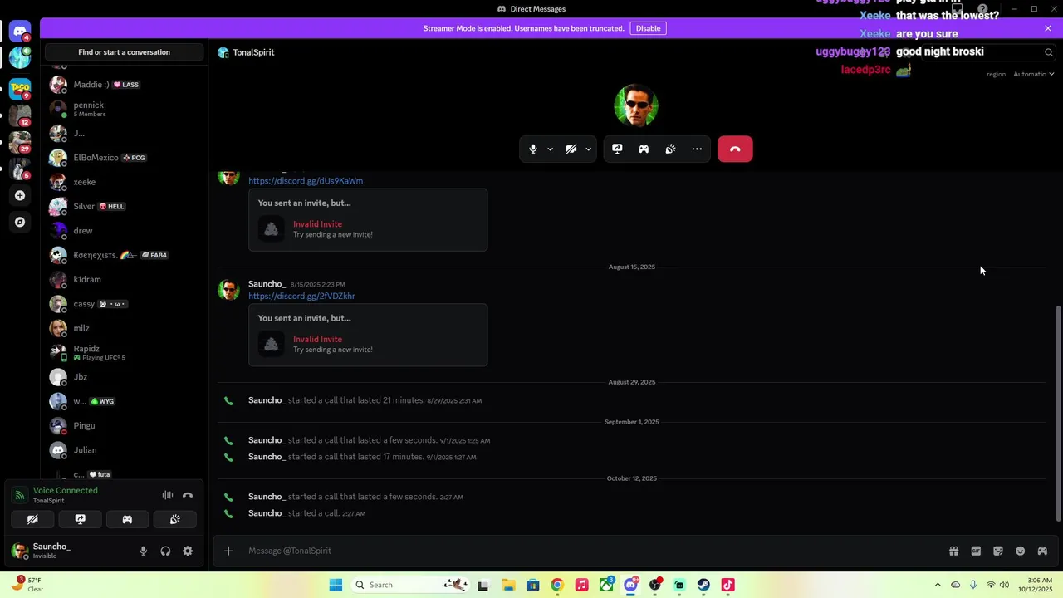Open Discord Direct Messages home icon
The image size is (1063, 598).
[x=20, y=31]
